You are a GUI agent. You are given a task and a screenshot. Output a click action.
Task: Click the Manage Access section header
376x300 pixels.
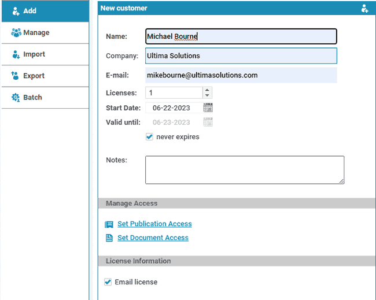(237, 203)
